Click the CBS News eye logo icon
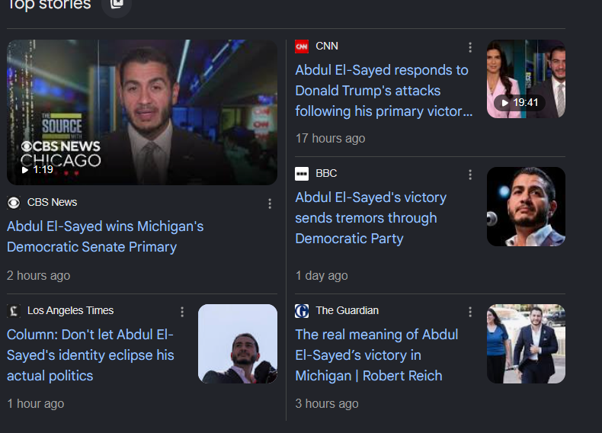Viewport: 602px width, 433px height. click(14, 203)
